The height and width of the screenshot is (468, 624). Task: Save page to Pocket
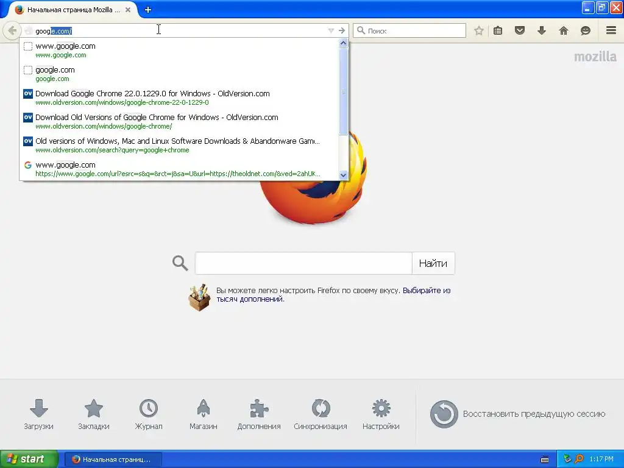click(520, 30)
